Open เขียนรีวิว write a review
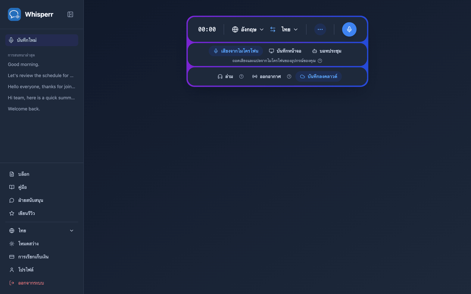The height and width of the screenshot is (294, 471). (x=42, y=213)
